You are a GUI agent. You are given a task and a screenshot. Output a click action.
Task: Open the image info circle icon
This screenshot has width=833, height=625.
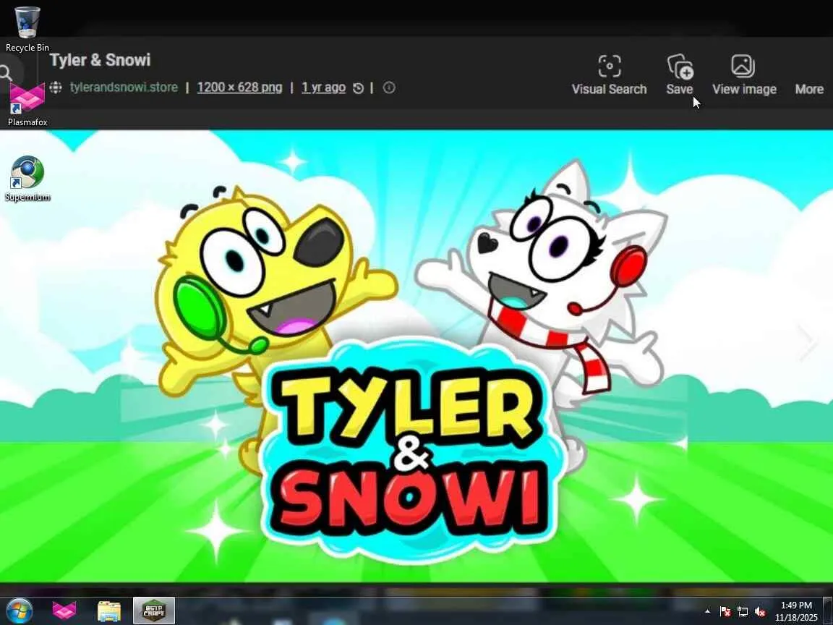389,87
